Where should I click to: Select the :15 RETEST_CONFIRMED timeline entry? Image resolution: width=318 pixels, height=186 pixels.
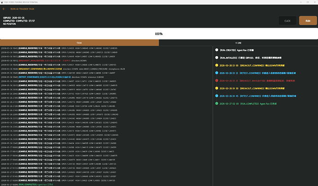pos(255,73)
